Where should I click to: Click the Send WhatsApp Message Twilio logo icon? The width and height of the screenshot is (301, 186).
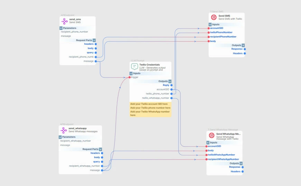click(211, 135)
